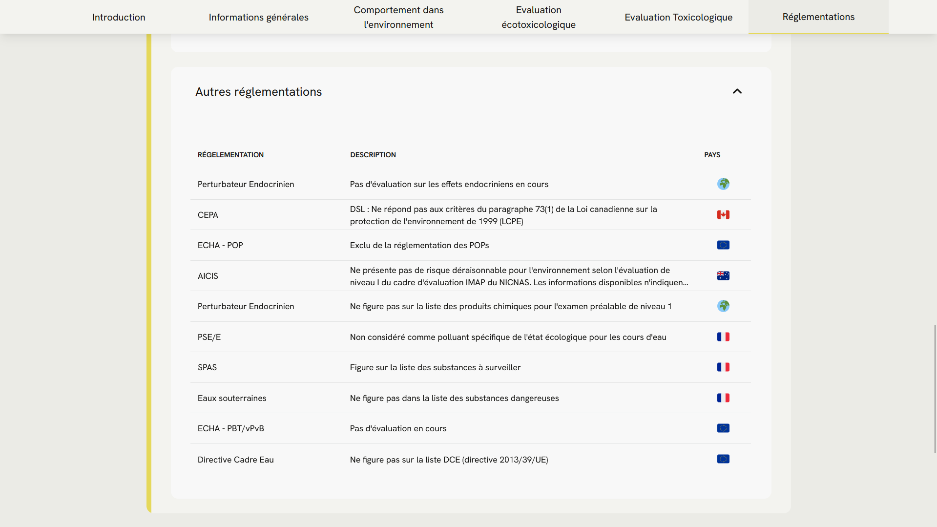
Task: Click the EU flag in Directive Cadre Eau row
Action: click(723, 459)
